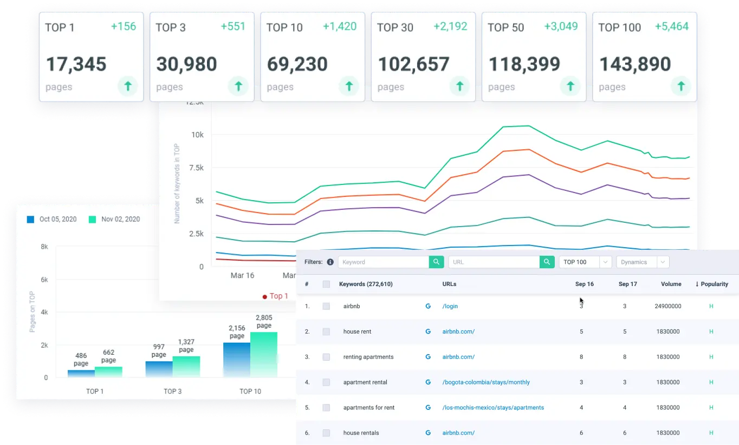Click the Google icon in the house rentals row
The height and width of the screenshot is (445, 739).
[428, 433]
